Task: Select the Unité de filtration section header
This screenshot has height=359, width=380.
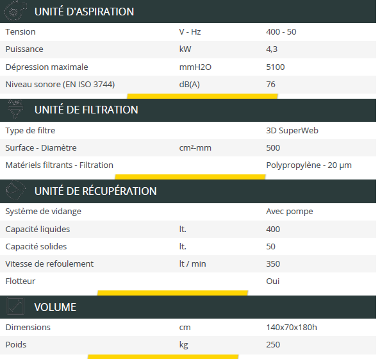Action: [188, 110]
